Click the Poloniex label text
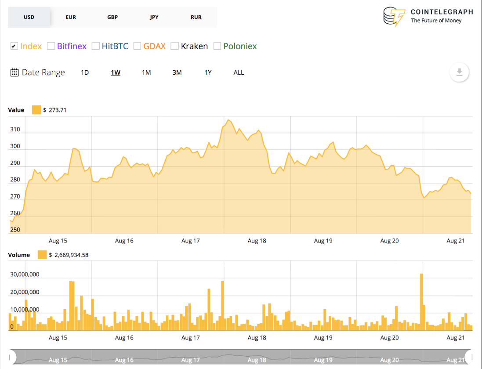 point(240,46)
